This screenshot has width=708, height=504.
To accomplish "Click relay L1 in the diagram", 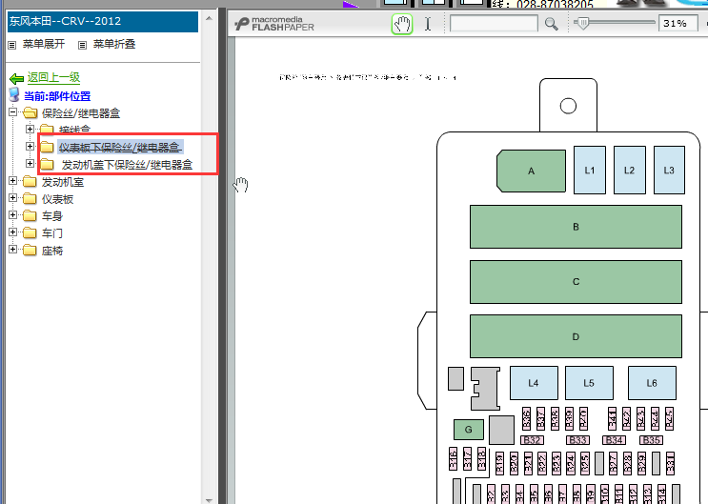I will pyautogui.click(x=590, y=170).
